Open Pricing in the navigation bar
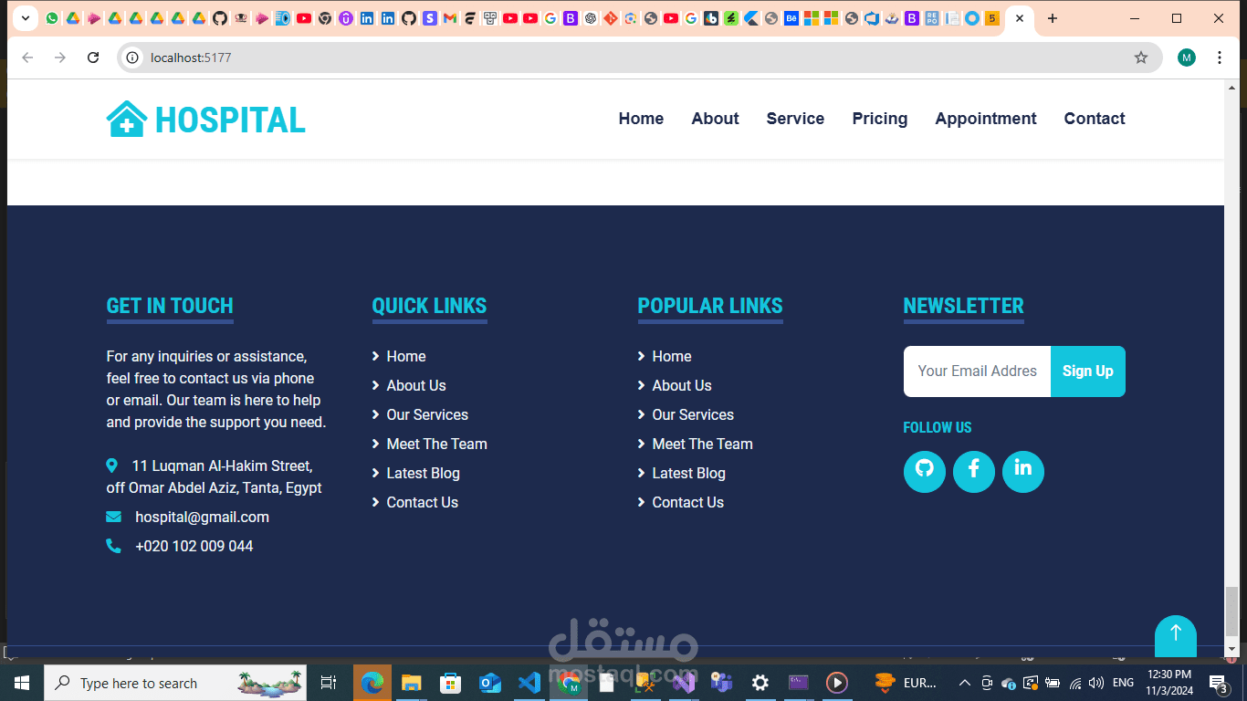Screen dimensions: 1247x701 [880, 119]
